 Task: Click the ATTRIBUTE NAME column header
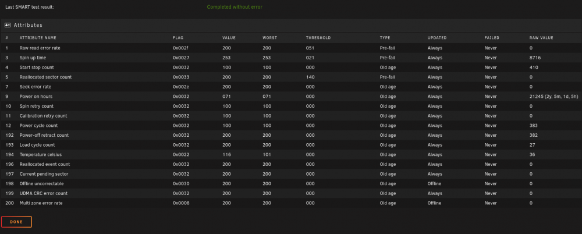click(38, 38)
